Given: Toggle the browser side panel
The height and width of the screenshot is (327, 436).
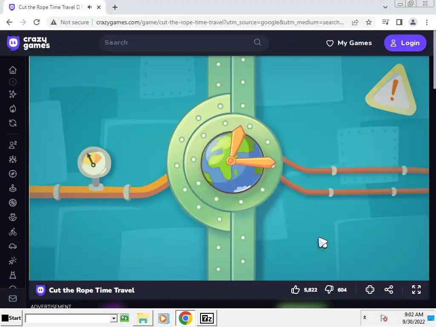Looking at the screenshot, I should (399, 22).
